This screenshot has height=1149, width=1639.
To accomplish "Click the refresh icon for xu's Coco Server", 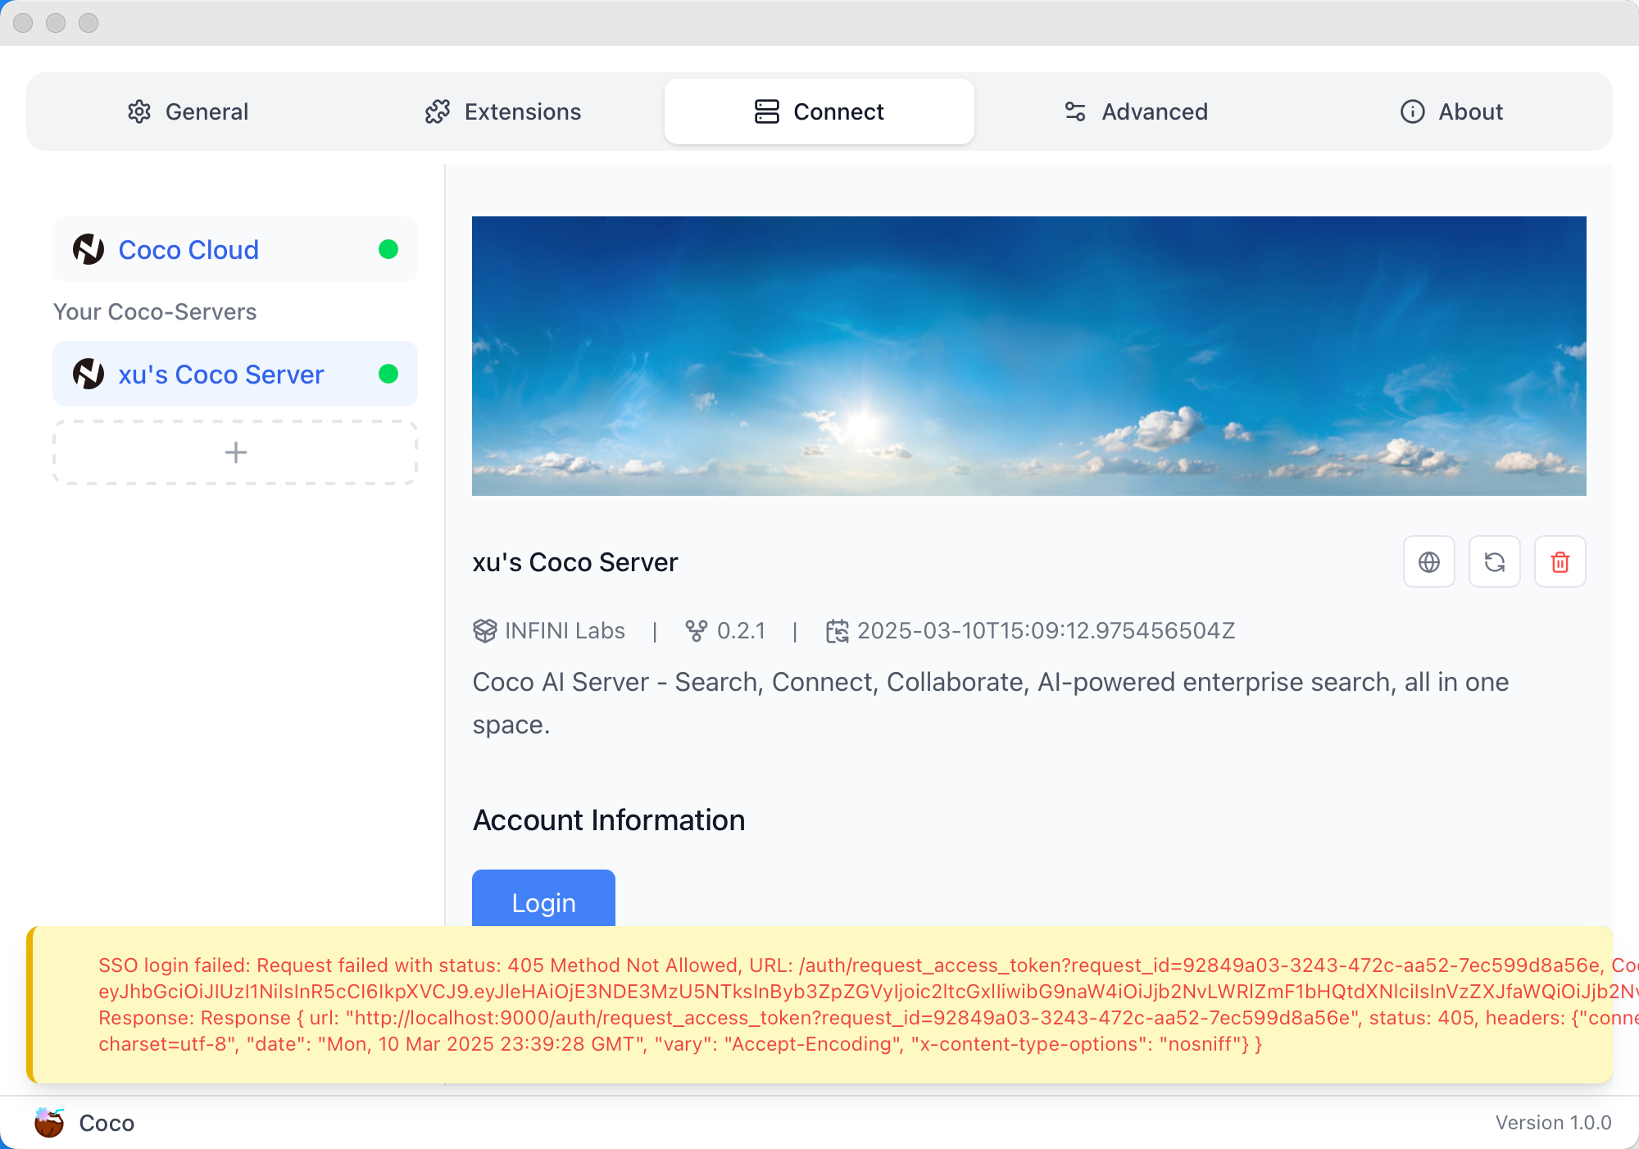I will (x=1494, y=562).
